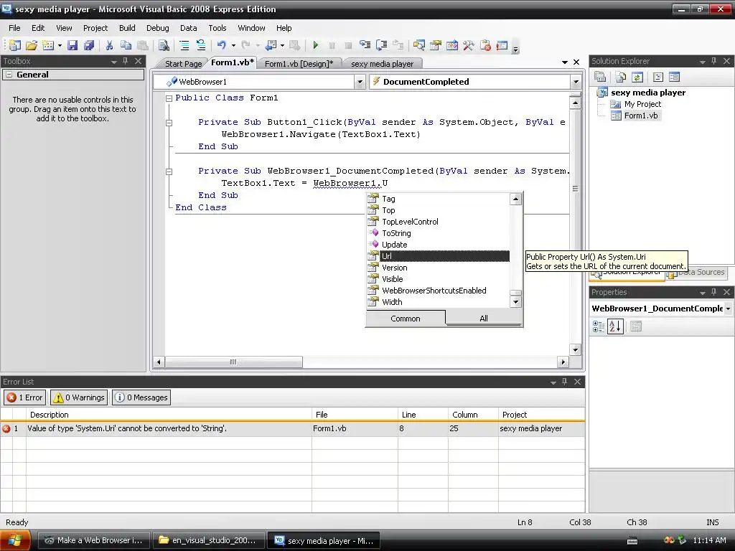Click the Line column header in Error List
The height and width of the screenshot is (551, 735).
(422, 415)
